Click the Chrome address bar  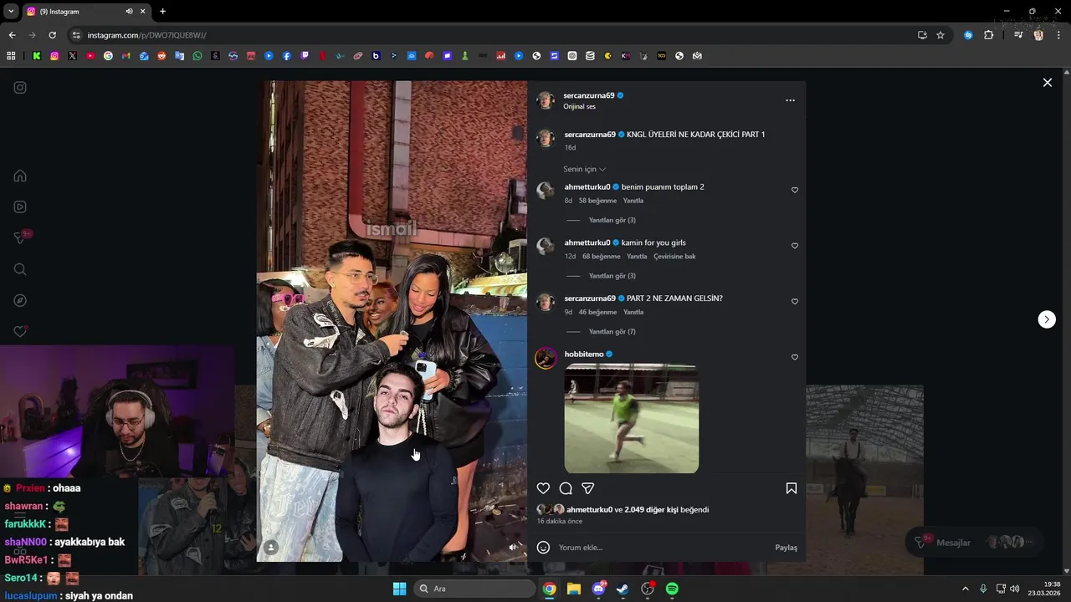[x=494, y=35]
